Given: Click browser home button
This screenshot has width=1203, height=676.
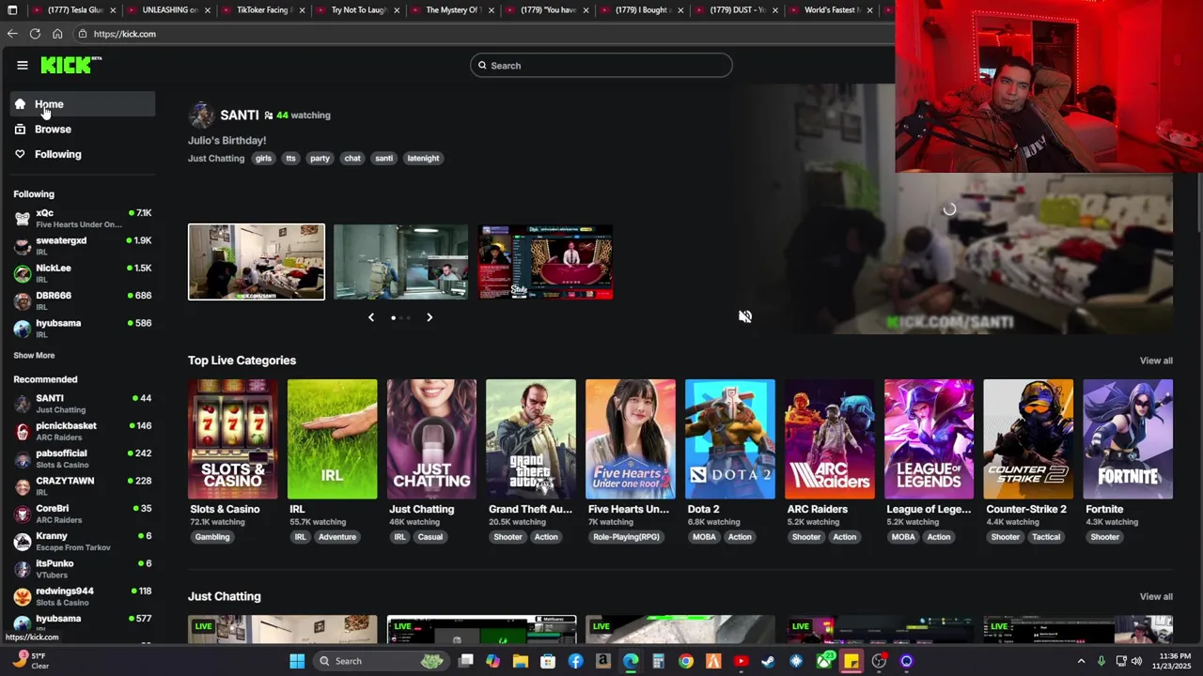Looking at the screenshot, I should [x=57, y=34].
